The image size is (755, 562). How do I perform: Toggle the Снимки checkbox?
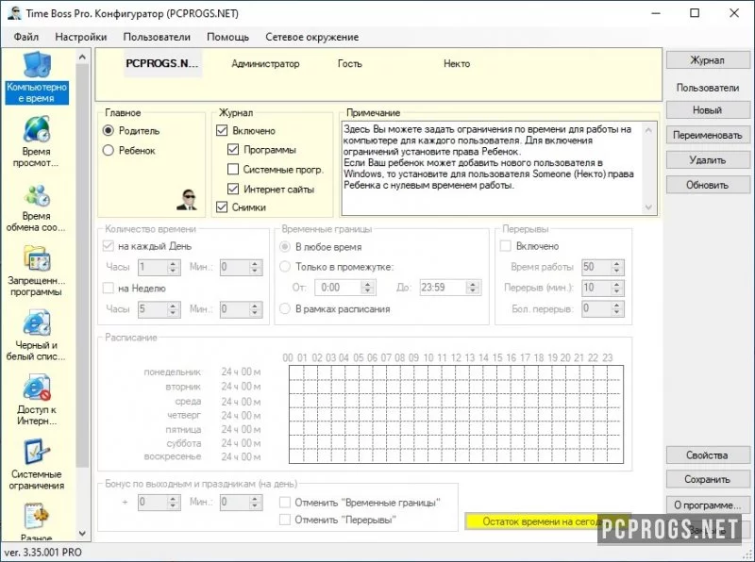click(222, 207)
